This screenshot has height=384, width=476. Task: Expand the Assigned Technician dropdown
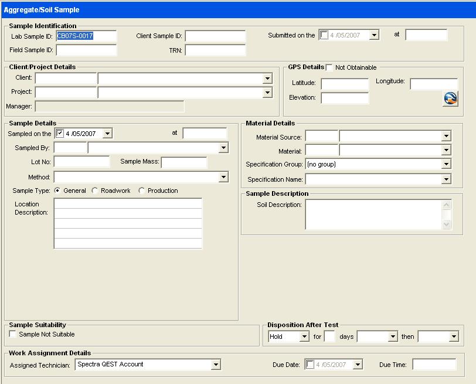click(216, 365)
